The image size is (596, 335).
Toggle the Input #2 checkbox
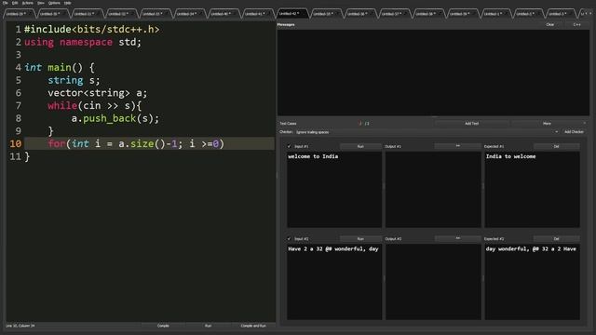pos(290,238)
